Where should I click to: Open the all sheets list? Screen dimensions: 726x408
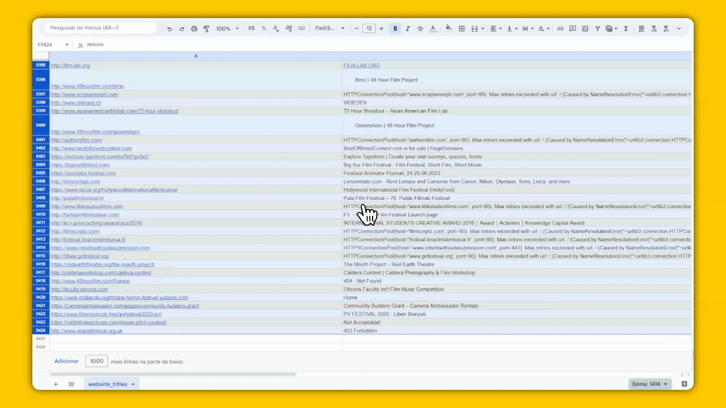point(71,384)
